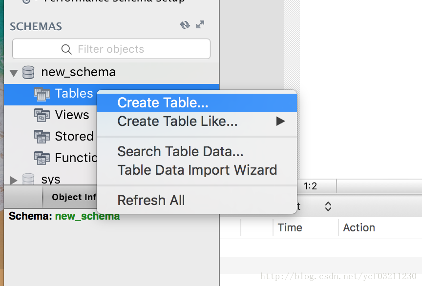This screenshot has width=422, height=286.
Task: Expand the schemas panel with arrows icon
Action: [200, 24]
